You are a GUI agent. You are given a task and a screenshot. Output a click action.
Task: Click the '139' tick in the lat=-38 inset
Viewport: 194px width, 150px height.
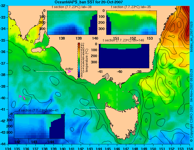click(79, 38)
